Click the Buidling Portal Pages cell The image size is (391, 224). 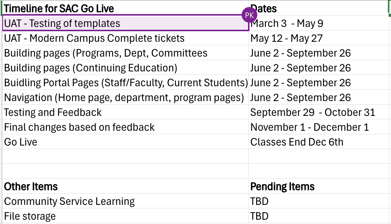125,83
